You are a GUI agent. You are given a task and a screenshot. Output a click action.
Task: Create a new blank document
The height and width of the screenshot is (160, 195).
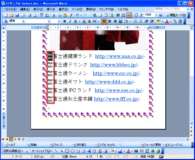(x=6, y=15)
